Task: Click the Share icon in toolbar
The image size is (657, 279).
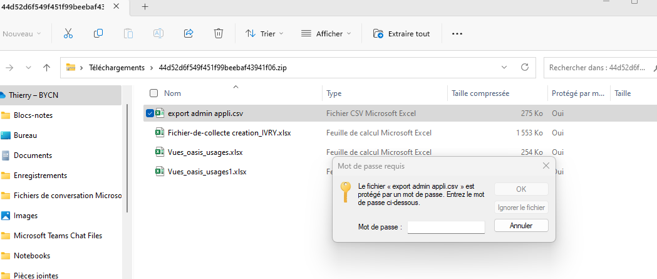Action: coord(188,33)
